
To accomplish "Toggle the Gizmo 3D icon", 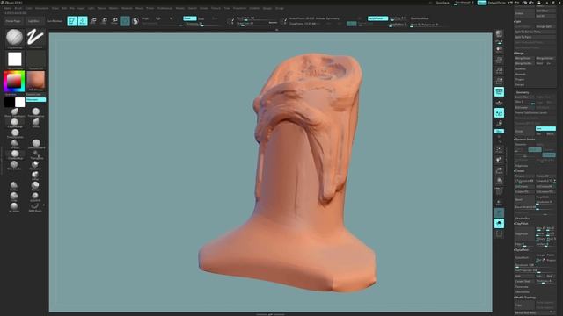I will (x=125, y=21).
